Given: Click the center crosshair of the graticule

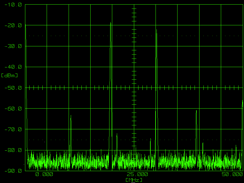Looking at the screenshot, I should tap(134, 88).
